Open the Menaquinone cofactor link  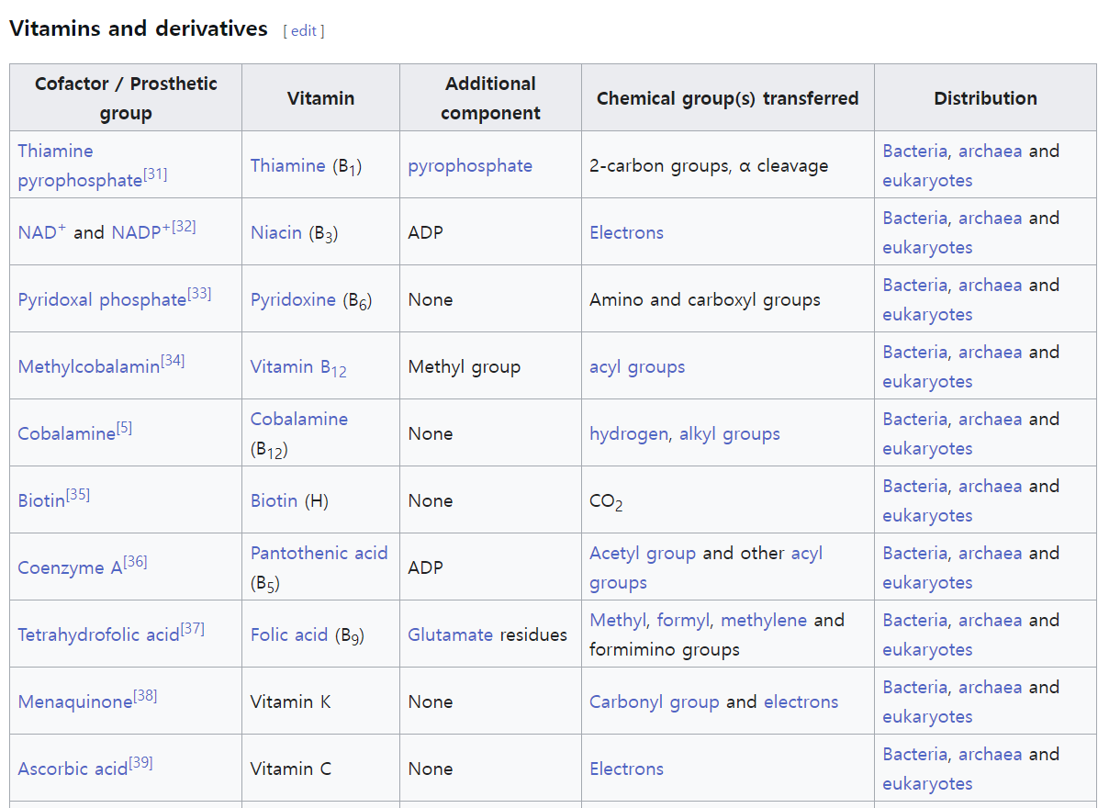[75, 701]
